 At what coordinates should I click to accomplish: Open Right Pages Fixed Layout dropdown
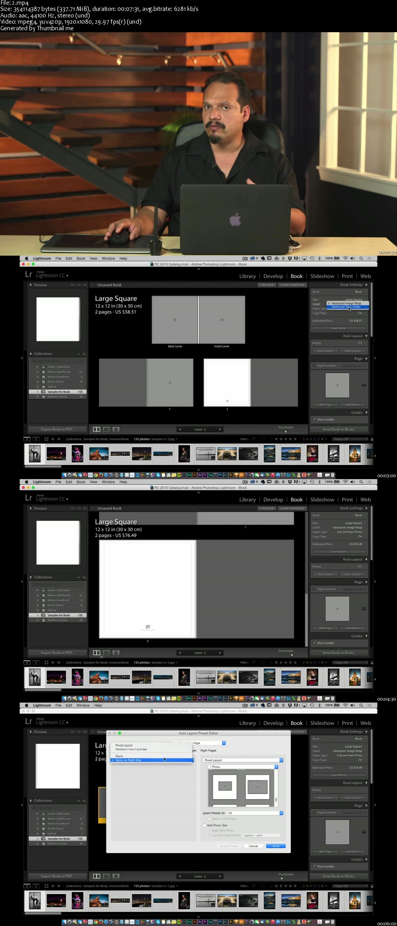[x=243, y=760]
